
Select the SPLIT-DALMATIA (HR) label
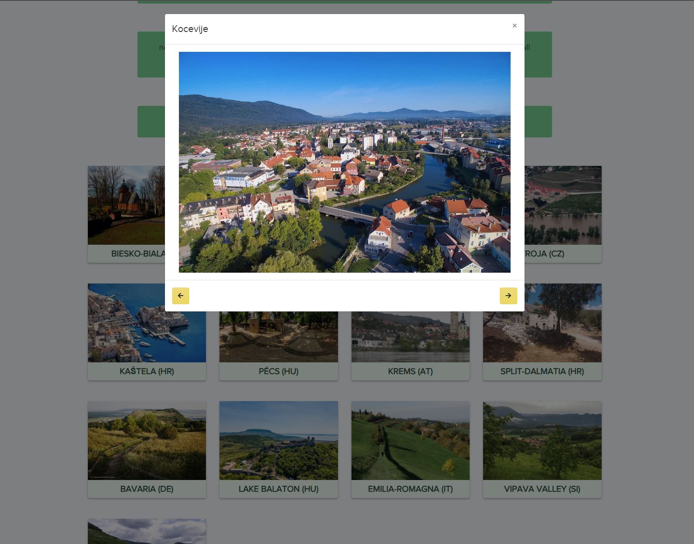tap(542, 371)
